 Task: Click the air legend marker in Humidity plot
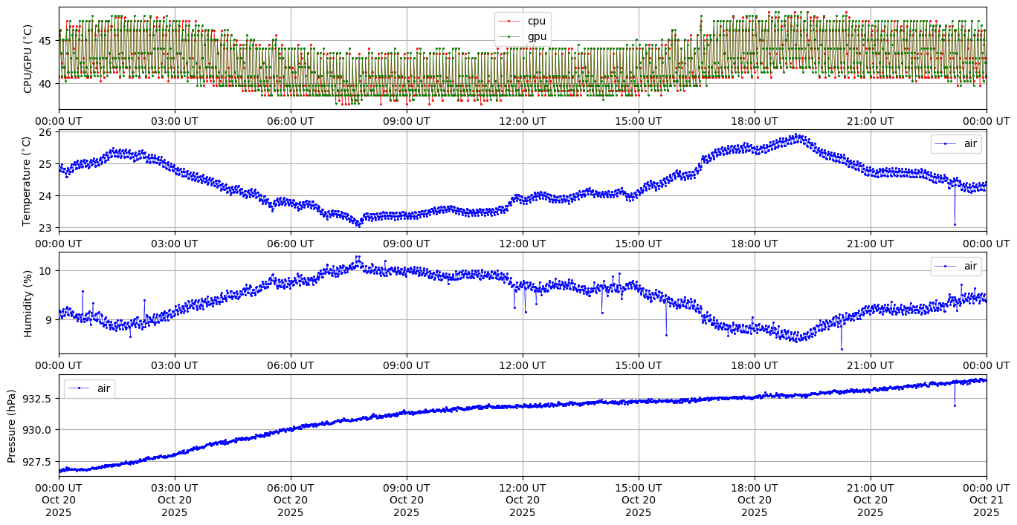point(946,266)
